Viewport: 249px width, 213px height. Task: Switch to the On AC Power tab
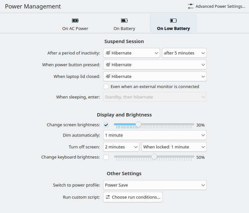75,24
